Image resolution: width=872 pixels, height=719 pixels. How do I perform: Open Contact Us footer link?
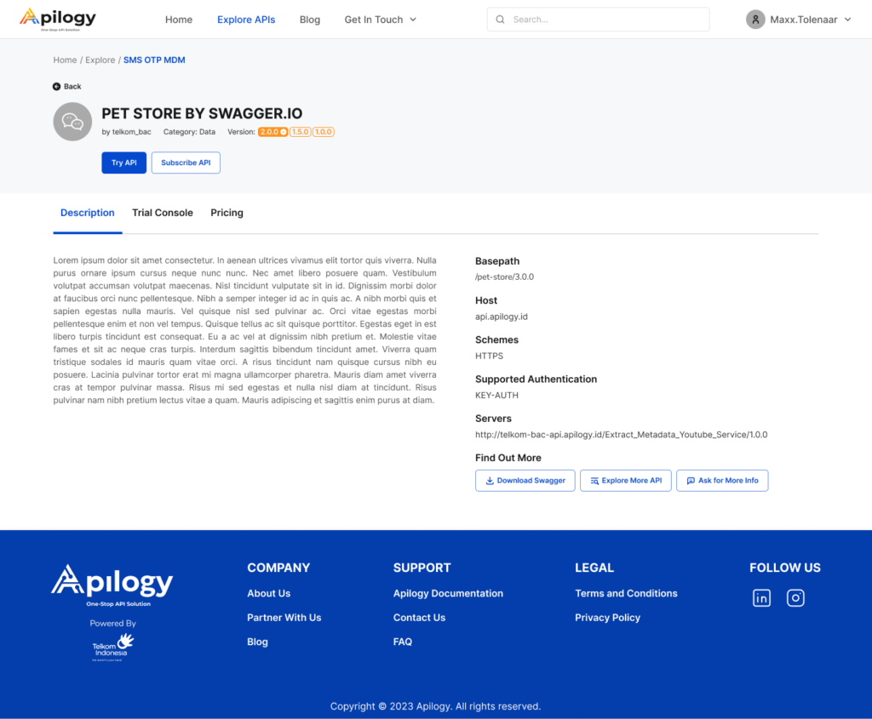click(x=419, y=618)
